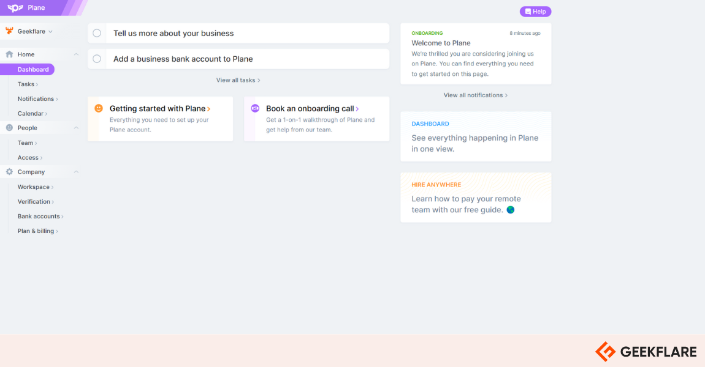Click the ONBOARDING tag label
The image size is (705, 367).
point(427,33)
